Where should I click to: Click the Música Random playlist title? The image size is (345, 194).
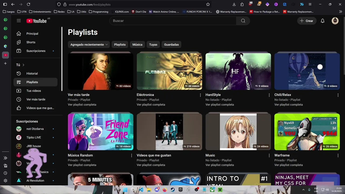(x=80, y=155)
